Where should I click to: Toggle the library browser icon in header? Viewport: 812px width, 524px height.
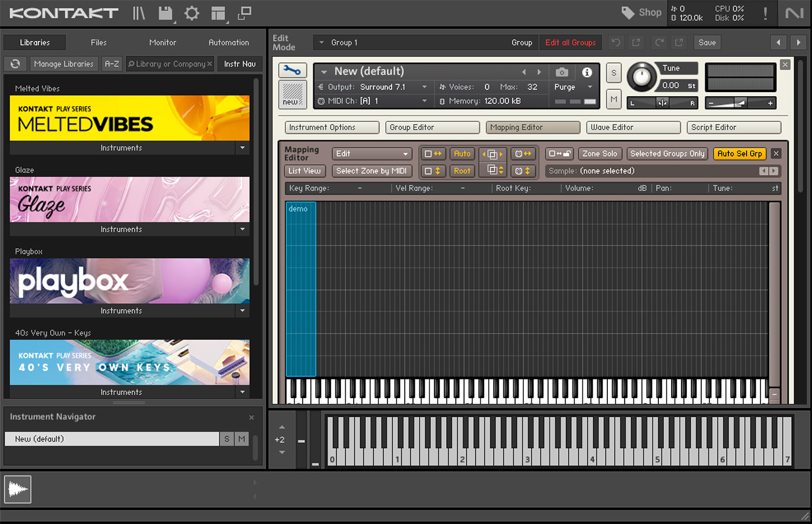139,13
